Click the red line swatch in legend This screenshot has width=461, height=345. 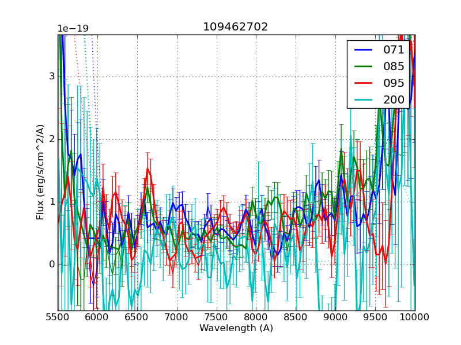[364, 83]
